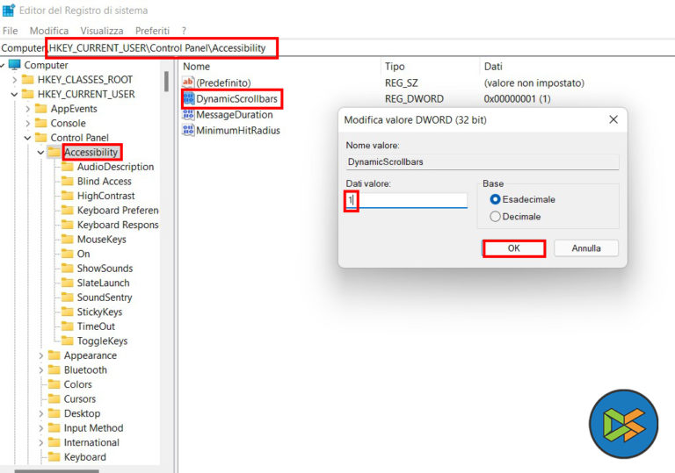The image size is (675, 473).
Task: Click the ShowSounds folder icon
Action: 68,269
